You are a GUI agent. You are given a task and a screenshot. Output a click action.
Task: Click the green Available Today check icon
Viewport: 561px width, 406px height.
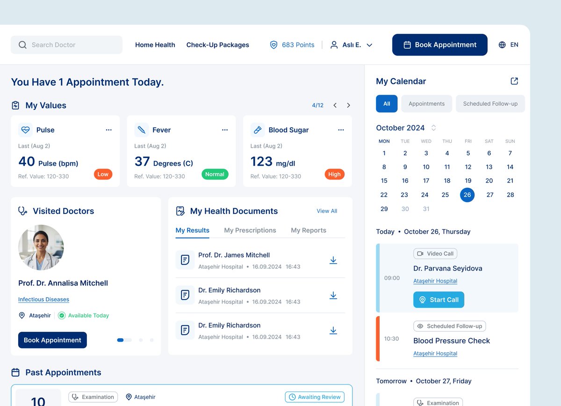click(x=62, y=316)
